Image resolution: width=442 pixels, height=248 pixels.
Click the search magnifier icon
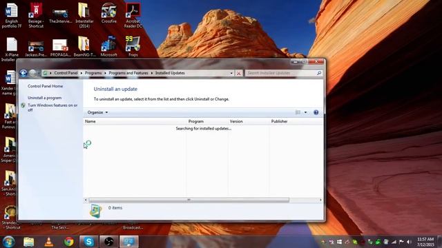click(x=319, y=73)
